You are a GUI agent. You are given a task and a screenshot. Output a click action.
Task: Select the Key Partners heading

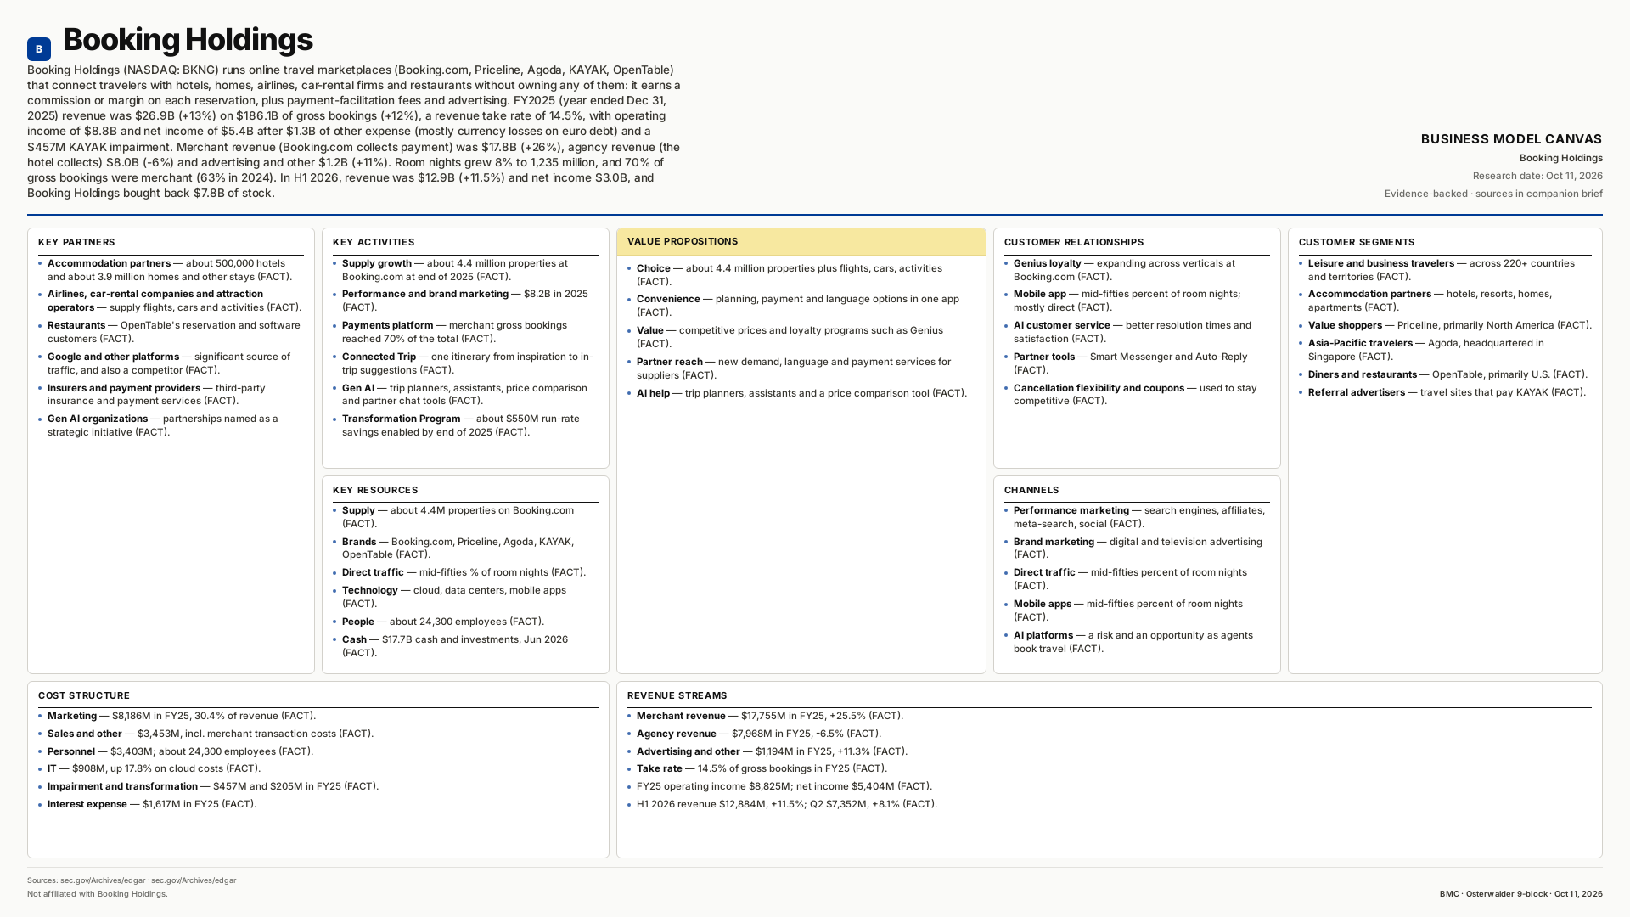[x=76, y=242]
